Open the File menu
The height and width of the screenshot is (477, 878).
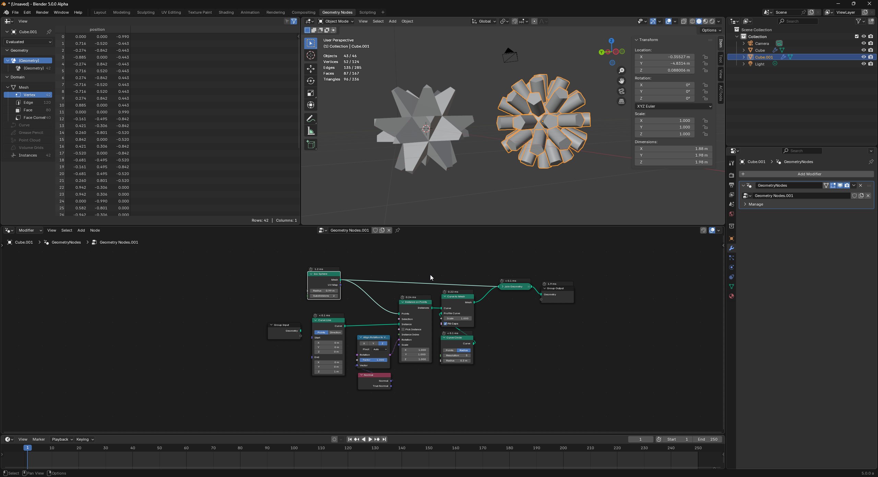click(15, 12)
